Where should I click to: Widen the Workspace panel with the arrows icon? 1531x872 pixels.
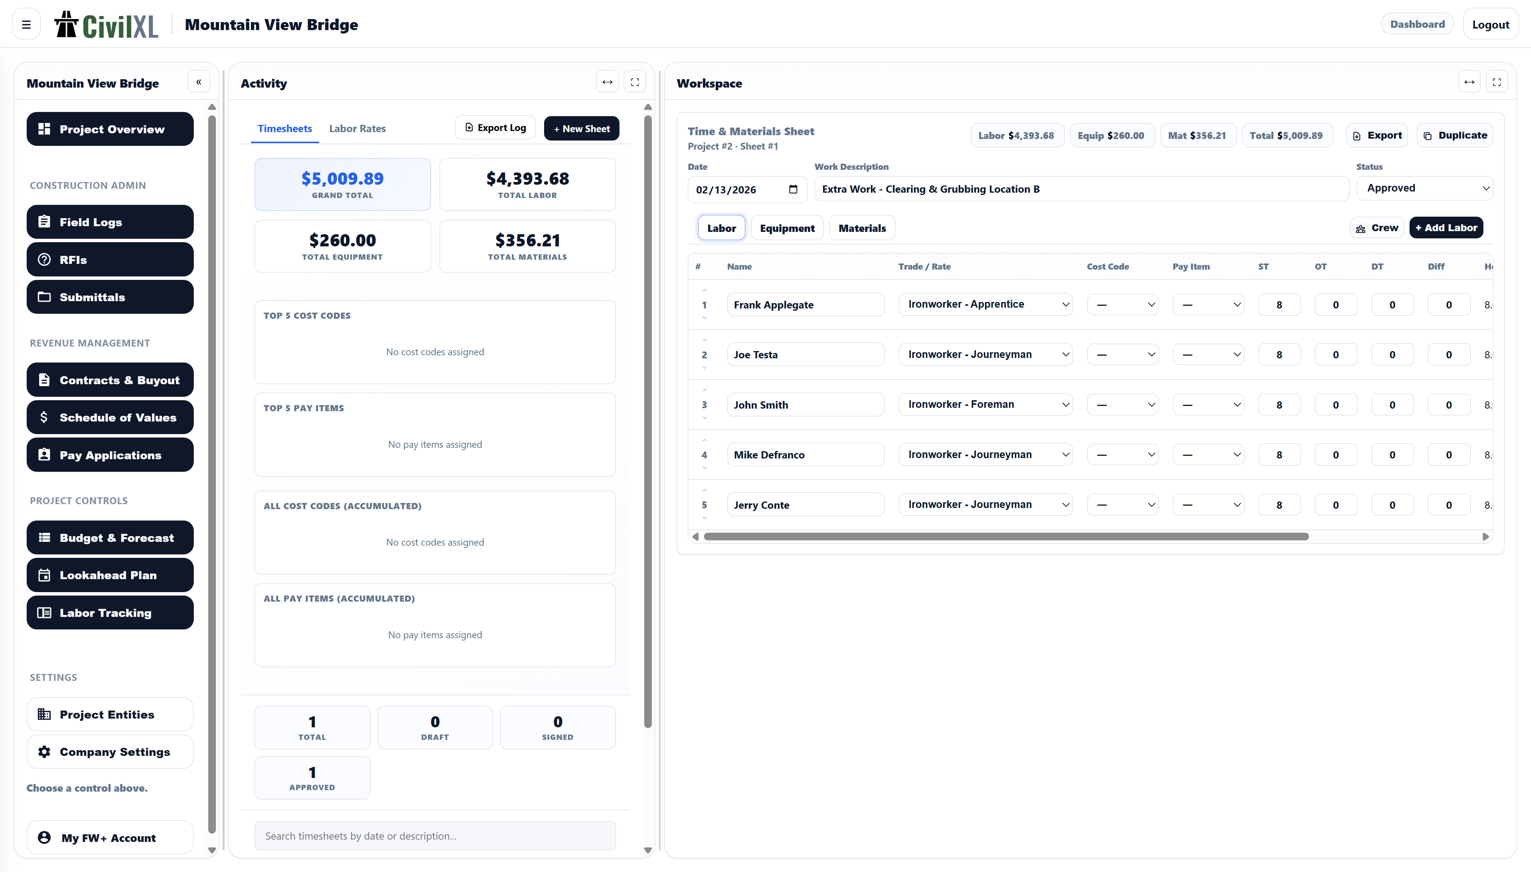coord(1470,81)
